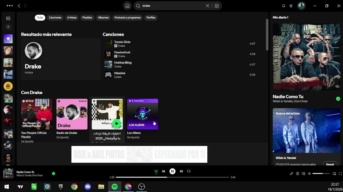Image resolution: width=343 pixels, height=192 pixels.
Task: Create playlist with the plus icon
Action: [8, 27]
